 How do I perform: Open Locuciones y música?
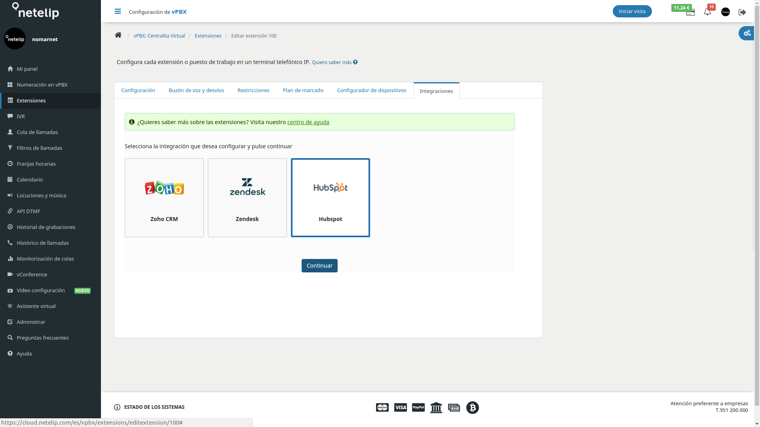coord(51,195)
